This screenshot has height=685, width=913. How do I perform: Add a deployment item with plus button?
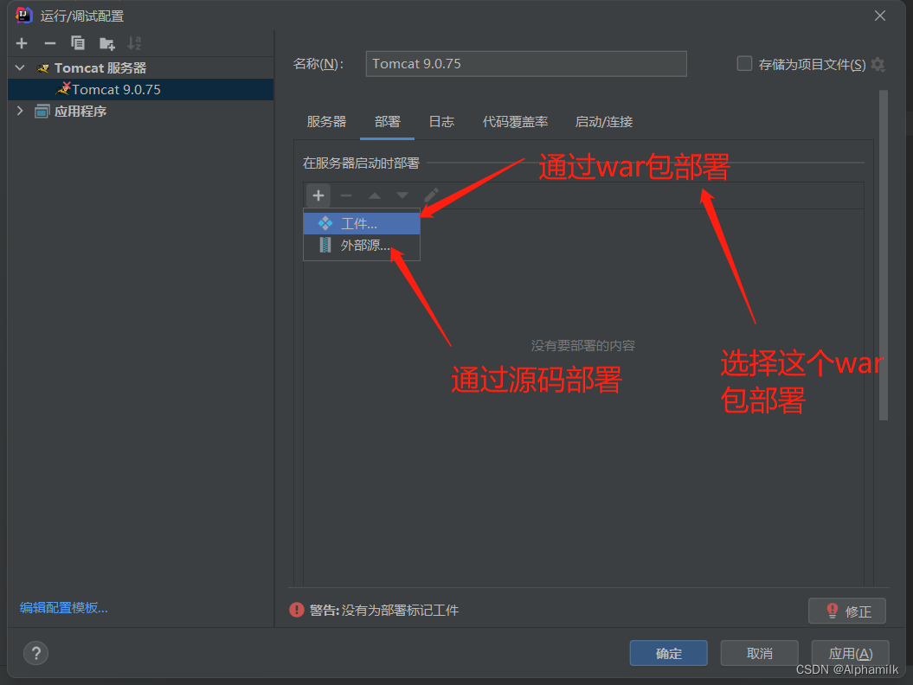point(318,195)
